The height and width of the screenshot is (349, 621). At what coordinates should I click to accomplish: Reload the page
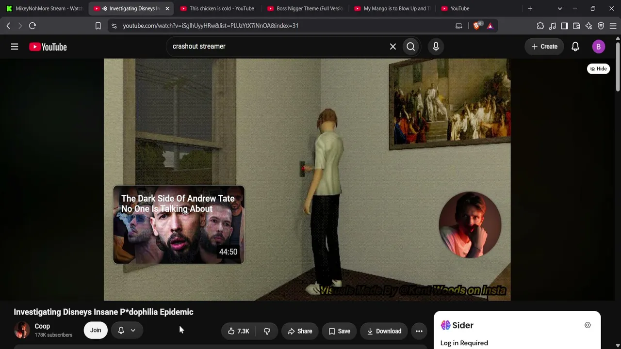33,26
